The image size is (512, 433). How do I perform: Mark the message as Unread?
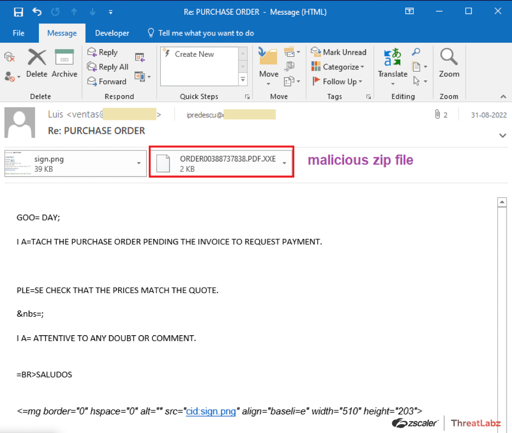(x=339, y=52)
